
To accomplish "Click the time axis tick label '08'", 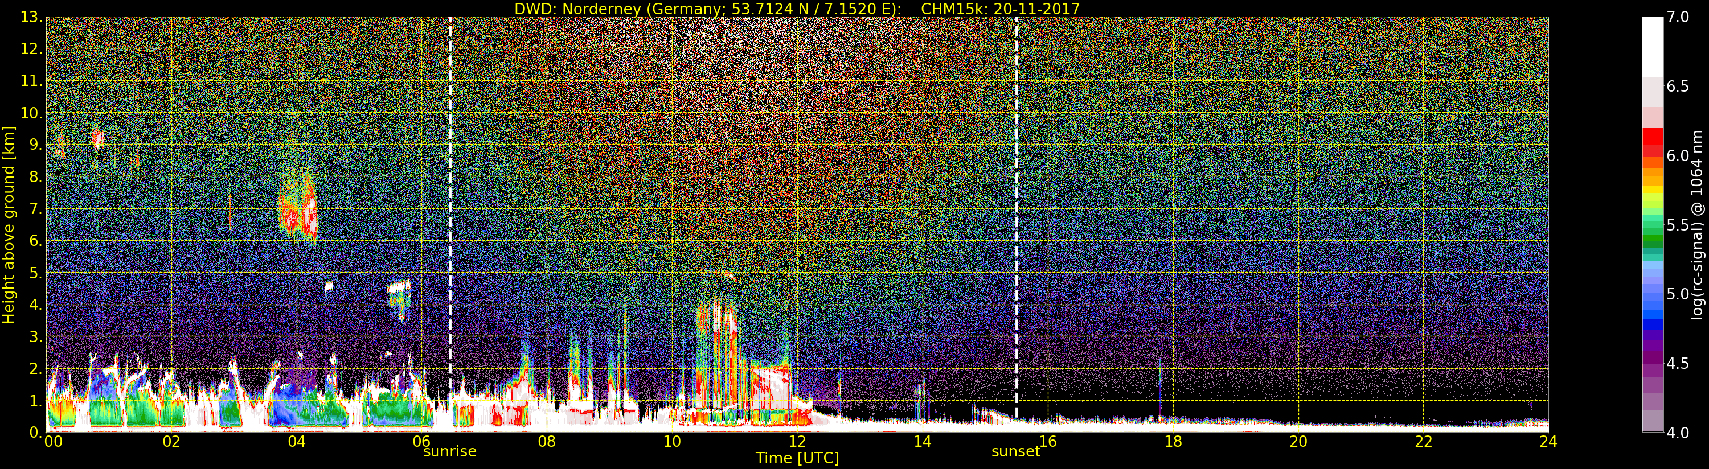I will coord(547,441).
